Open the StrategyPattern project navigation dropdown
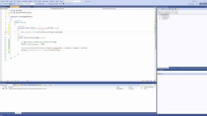The width and height of the screenshot is (207, 116). 26,9
